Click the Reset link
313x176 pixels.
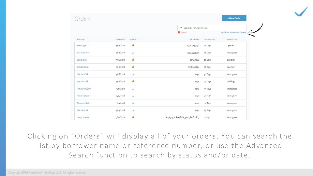tap(184, 33)
